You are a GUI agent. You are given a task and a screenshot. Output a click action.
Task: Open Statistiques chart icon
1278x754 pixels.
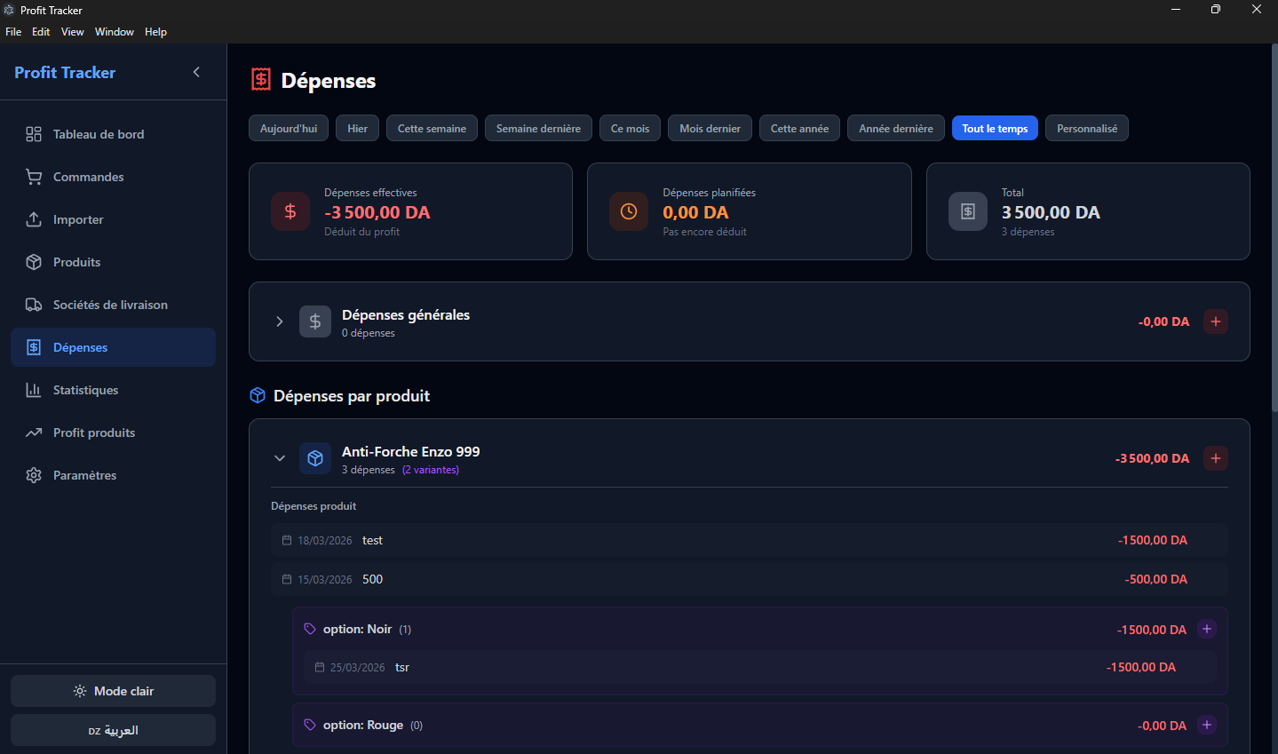(x=34, y=390)
